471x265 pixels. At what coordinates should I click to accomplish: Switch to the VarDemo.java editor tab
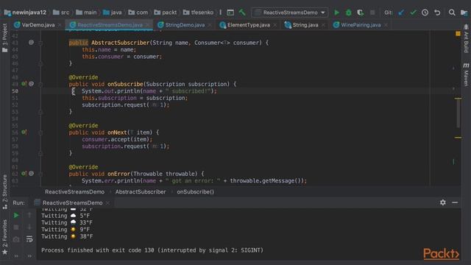[38, 25]
